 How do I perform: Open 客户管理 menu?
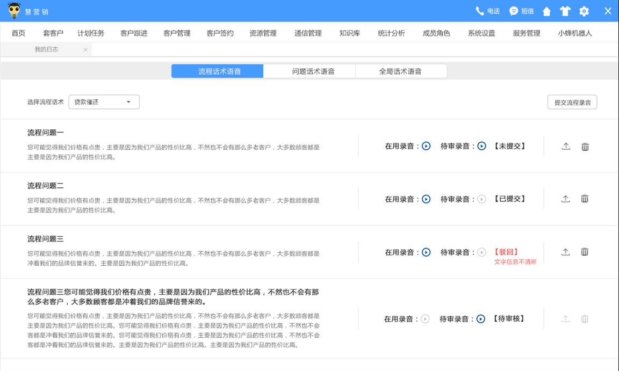pyautogui.click(x=177, y=33)
